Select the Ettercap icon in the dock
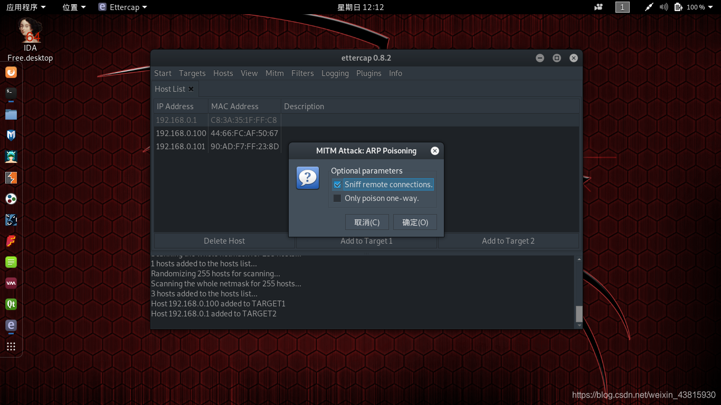 point(11,325)
